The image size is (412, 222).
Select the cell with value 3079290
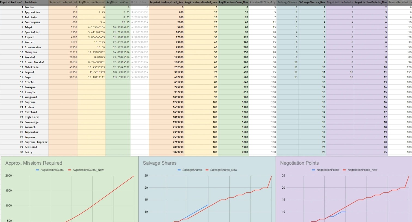[x=166, y=152]
